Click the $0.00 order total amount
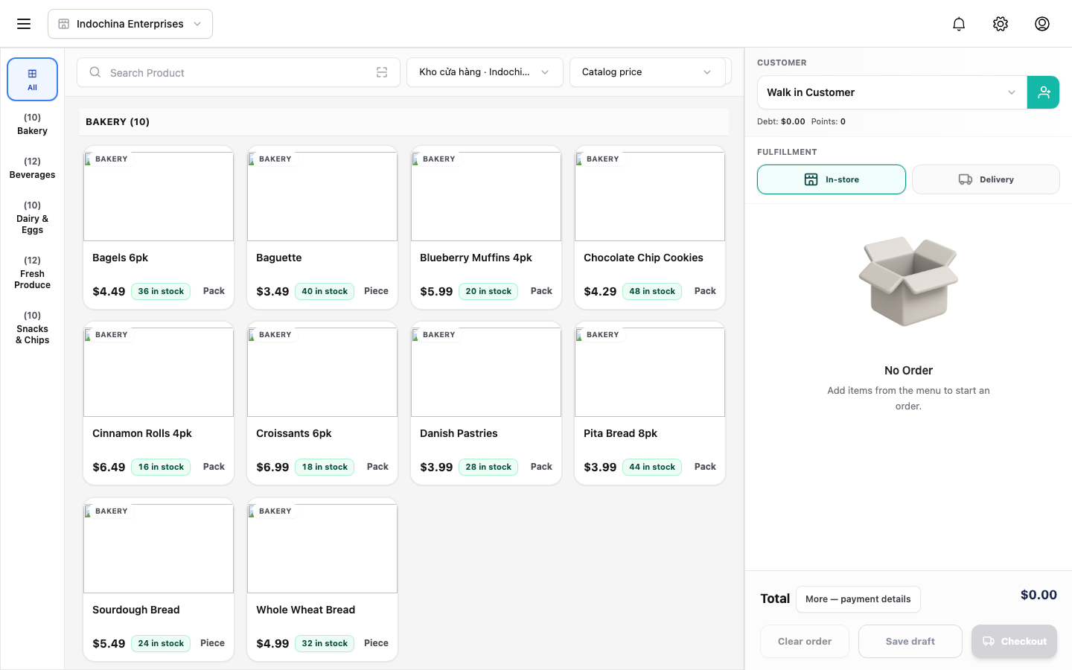 pyautogui.click(x=1038, y=595)
